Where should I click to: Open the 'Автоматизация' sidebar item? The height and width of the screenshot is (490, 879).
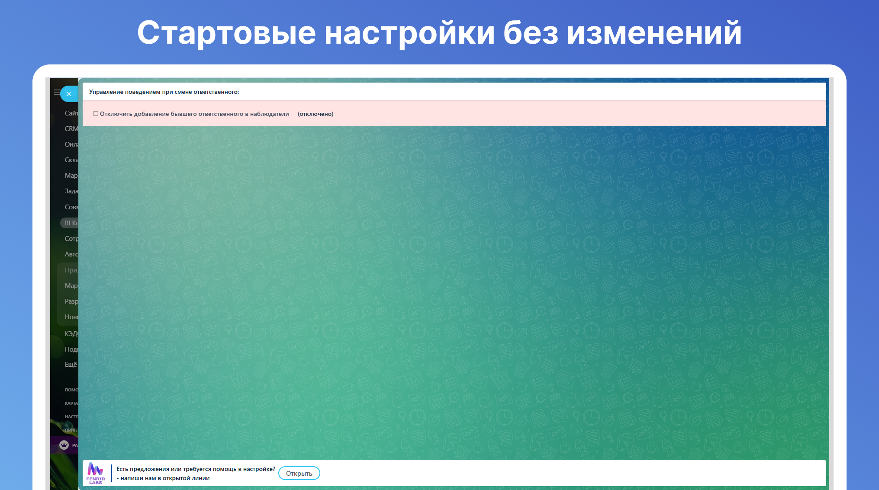click(71, 254)
